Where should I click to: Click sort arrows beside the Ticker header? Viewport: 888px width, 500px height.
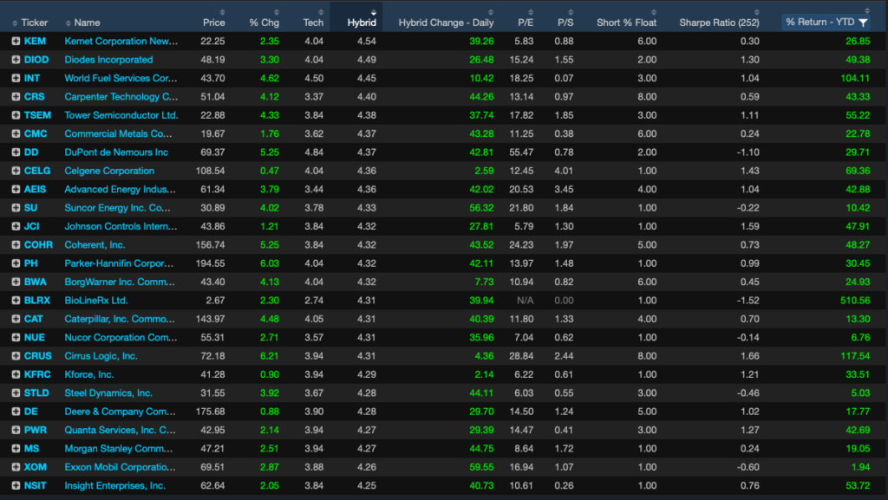tap(15, 23)
